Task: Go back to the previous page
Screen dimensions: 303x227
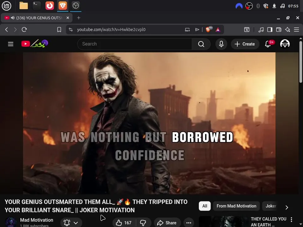Action: 7,30
